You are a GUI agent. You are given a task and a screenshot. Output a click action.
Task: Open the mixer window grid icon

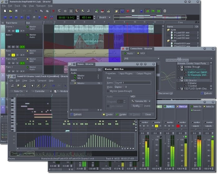[x=133, y=11]
